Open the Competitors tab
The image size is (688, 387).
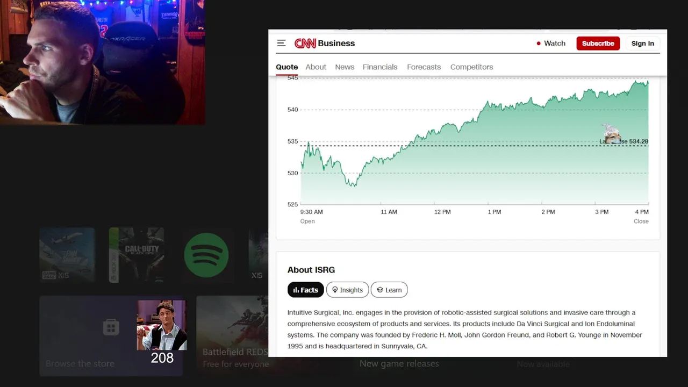pos(471,67)
